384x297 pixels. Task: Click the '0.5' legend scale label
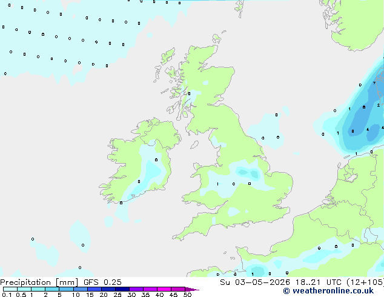click(21, 295)
